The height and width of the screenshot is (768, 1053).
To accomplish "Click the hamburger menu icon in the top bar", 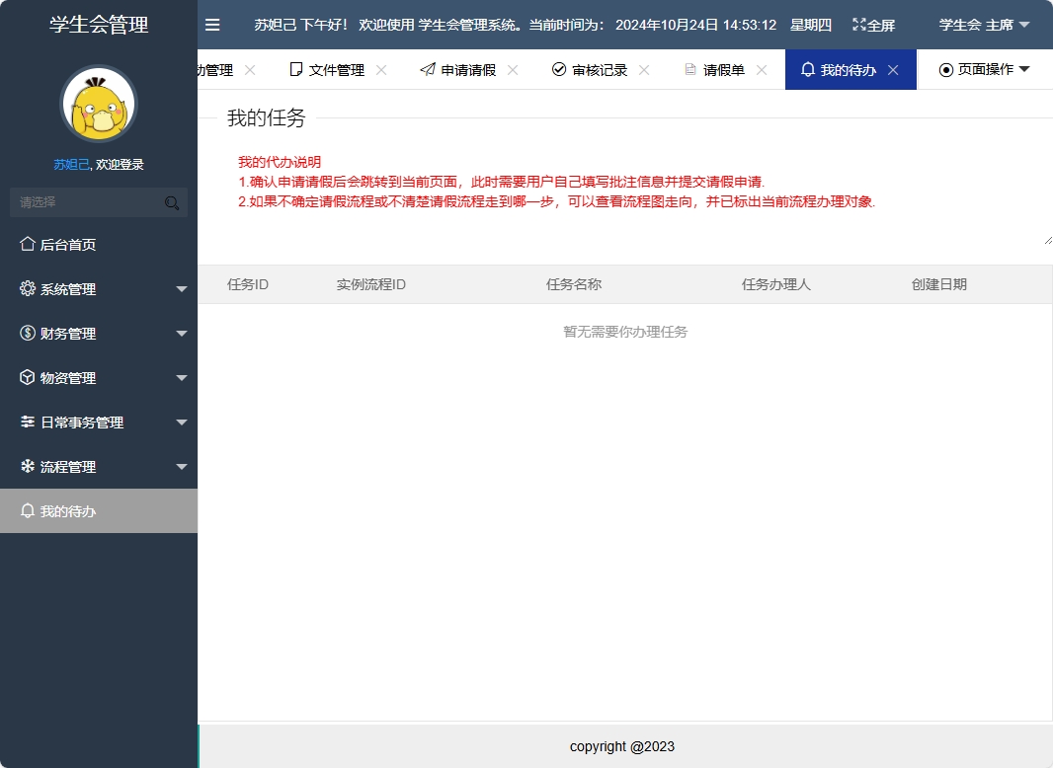I will [x=212, y=25].
